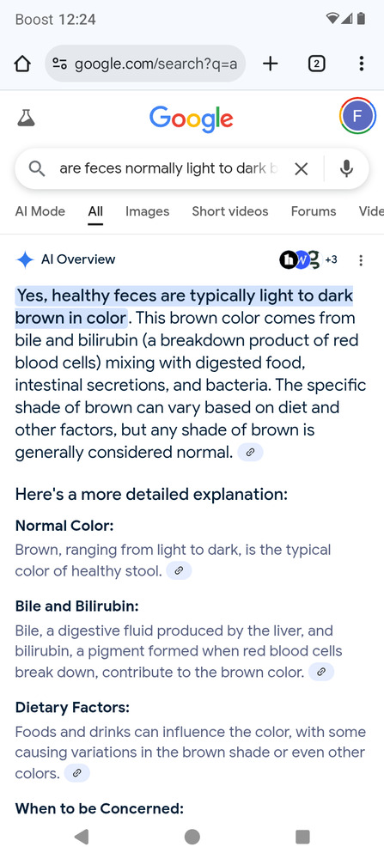The height and width of the screenshot is (859, 384).
Task: Clear the search query with X
Action: point(302,168)
